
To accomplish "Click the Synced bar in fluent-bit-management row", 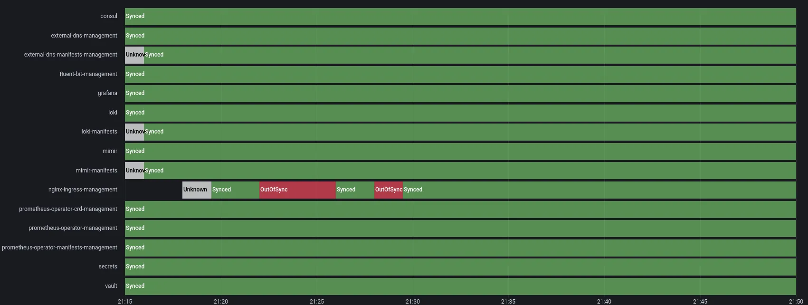I will [x=460, y=75].
